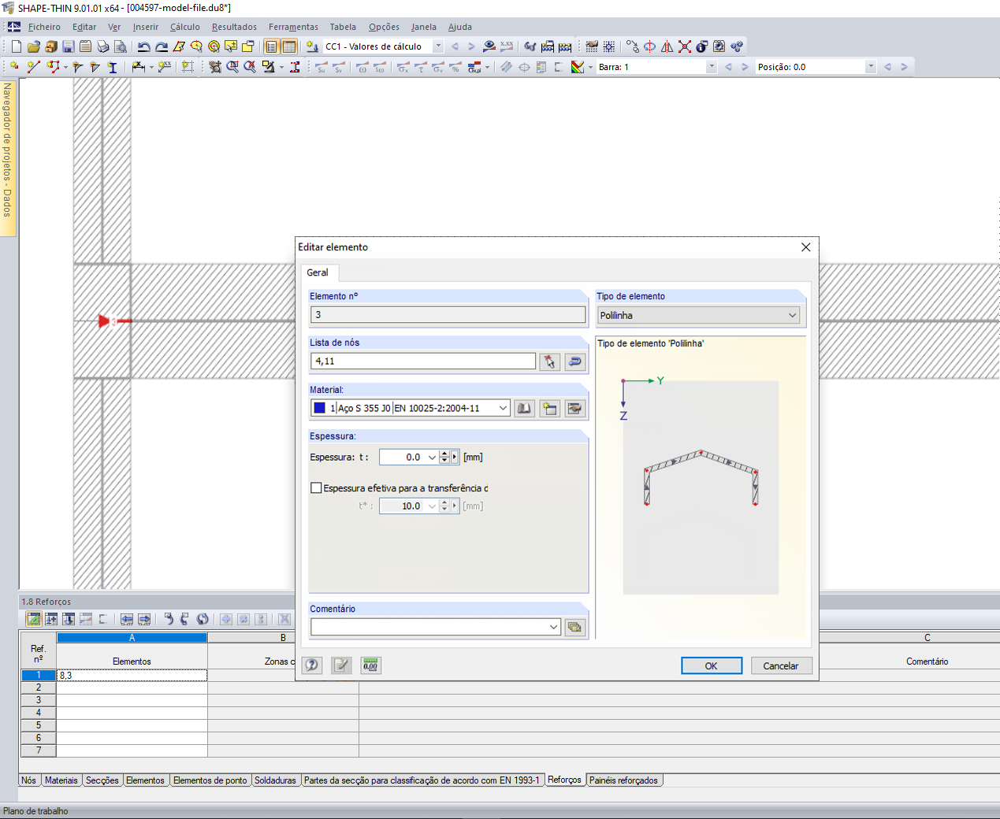Open the CC1 load case dropdown
This screenshot has height=819, width=1000.
(x=439, y=46)
